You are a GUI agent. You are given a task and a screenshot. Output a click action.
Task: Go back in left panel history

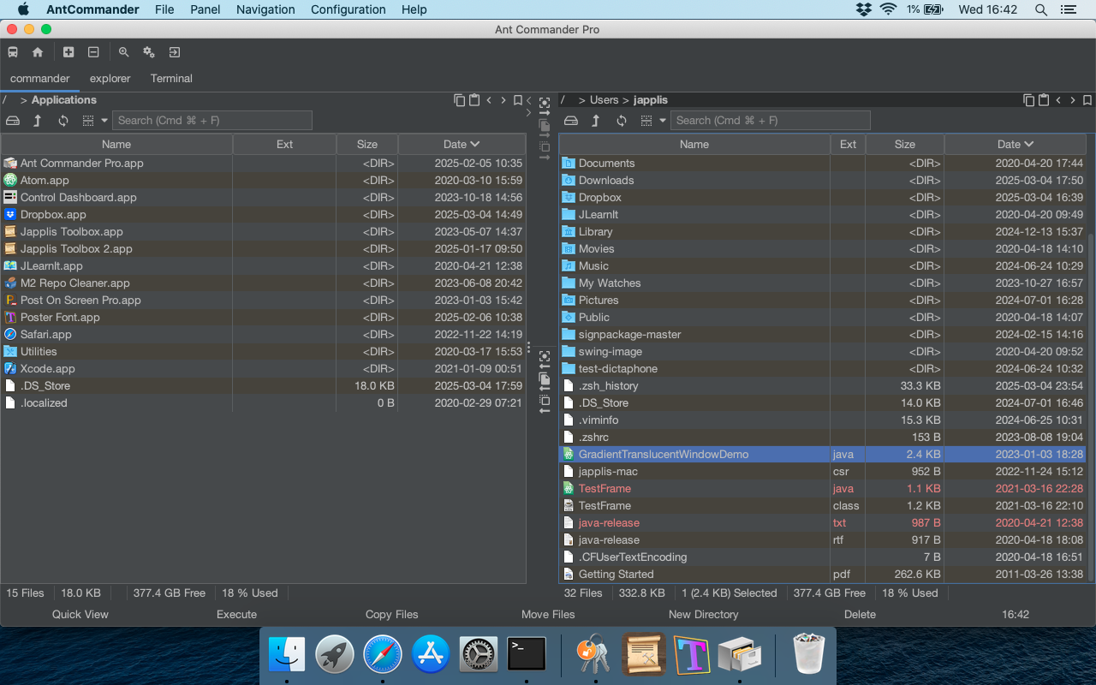pyautogui.click(x=489, y=100)
